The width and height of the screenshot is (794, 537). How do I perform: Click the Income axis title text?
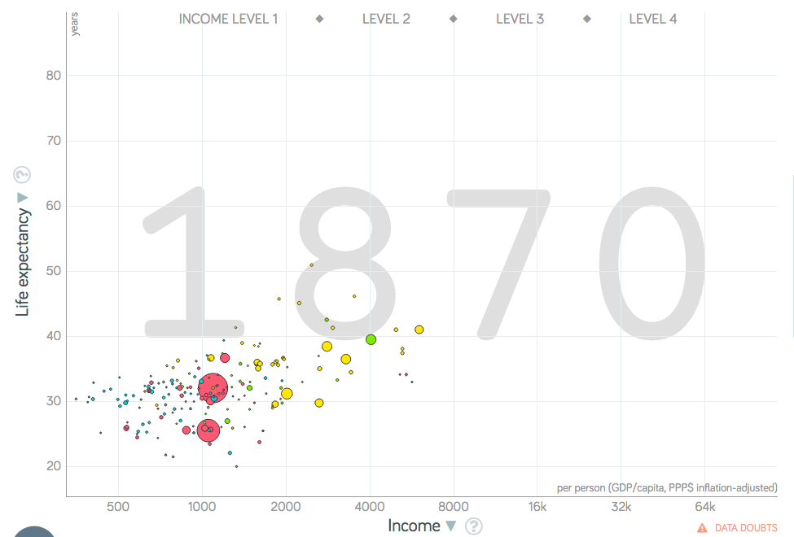pyautogui.click(x=414, y=526)
